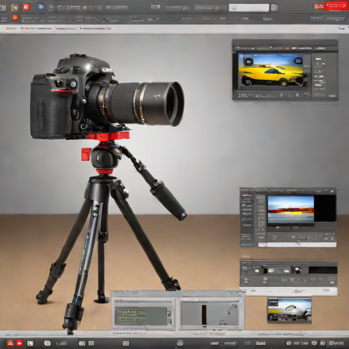Click the bright red button in the top-right corner

(336, 6)
